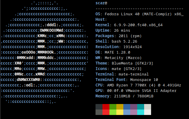189x119 pixels.
Task: Select the teal color block
Action: coord(141,107)
